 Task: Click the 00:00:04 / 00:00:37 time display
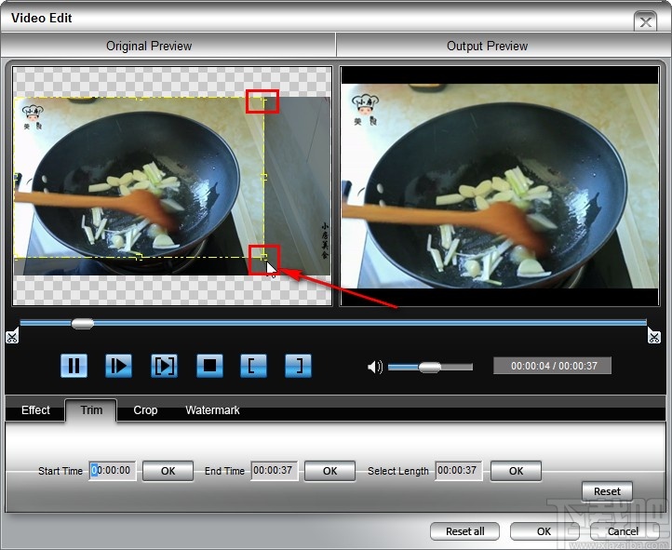553,366
